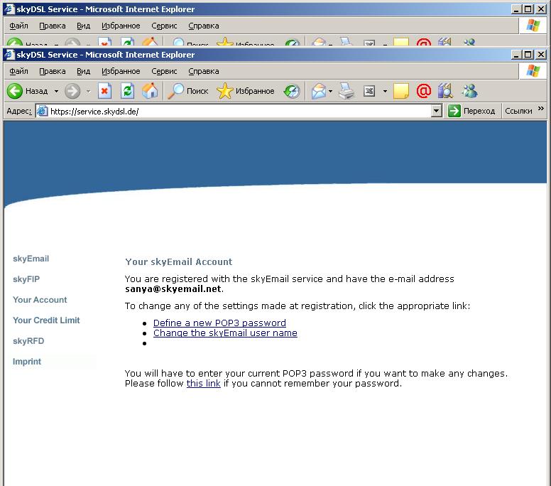
Task: Open Справка menu in the back window
Action: pyautogui.click(x=204, y=26)
